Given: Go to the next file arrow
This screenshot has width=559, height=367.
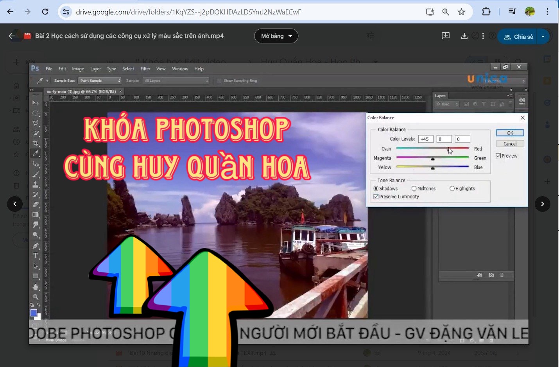Looking at the screenshot, I should (543, 204).
